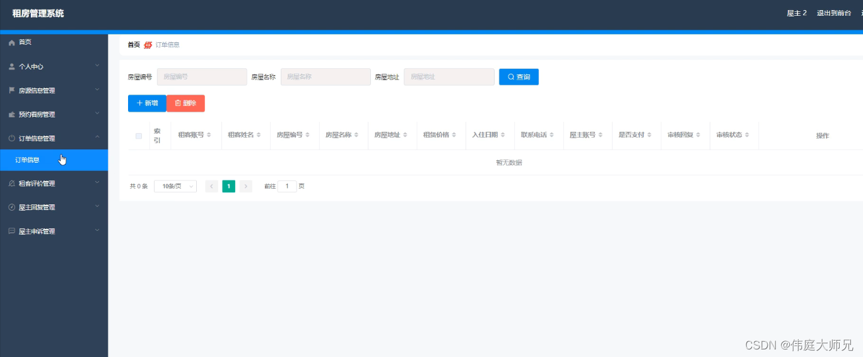The height and width of the screenshot is (357, 863).
Task: Select the 订单信息 submenu item
Action: click(27, 160)
